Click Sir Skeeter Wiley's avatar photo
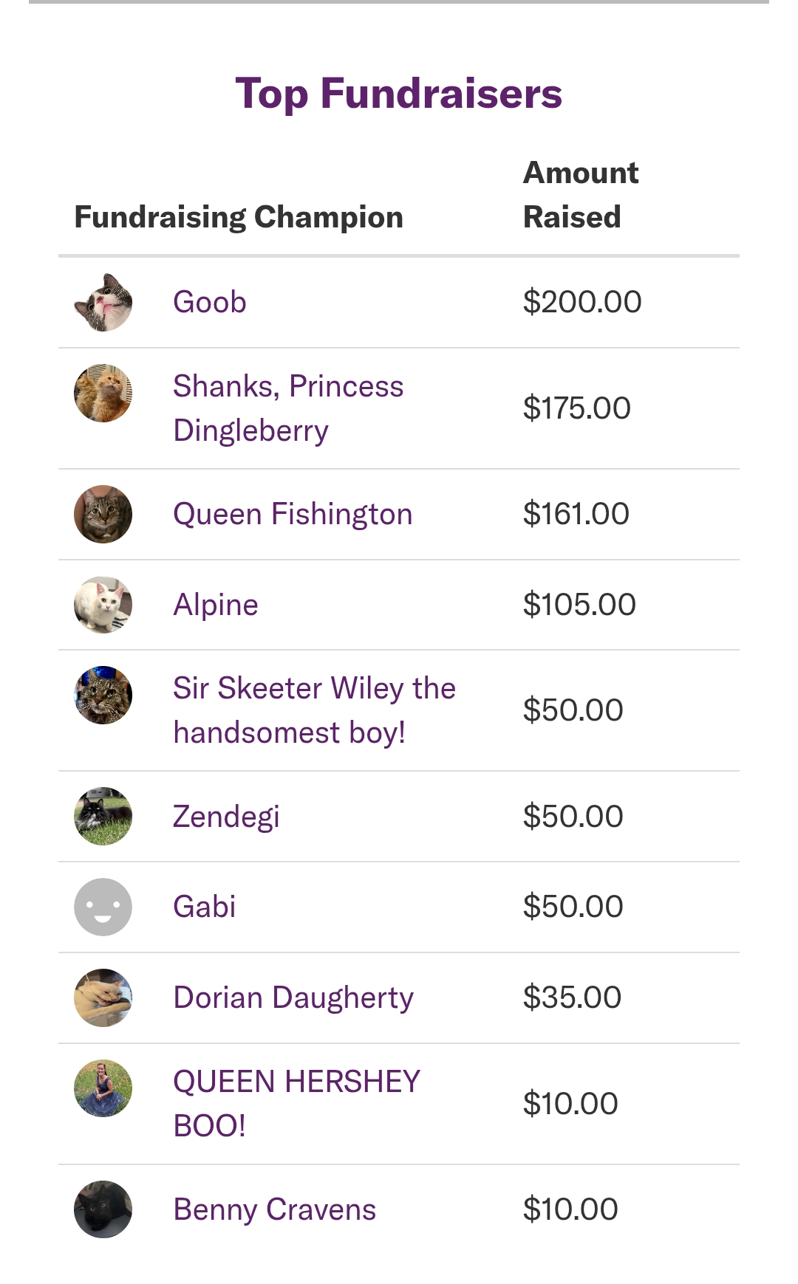 point(103,695)
